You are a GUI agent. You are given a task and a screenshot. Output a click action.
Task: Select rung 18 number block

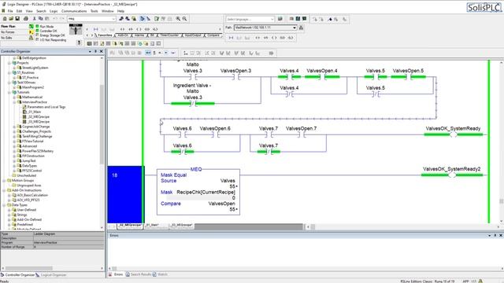pos(124,194)
